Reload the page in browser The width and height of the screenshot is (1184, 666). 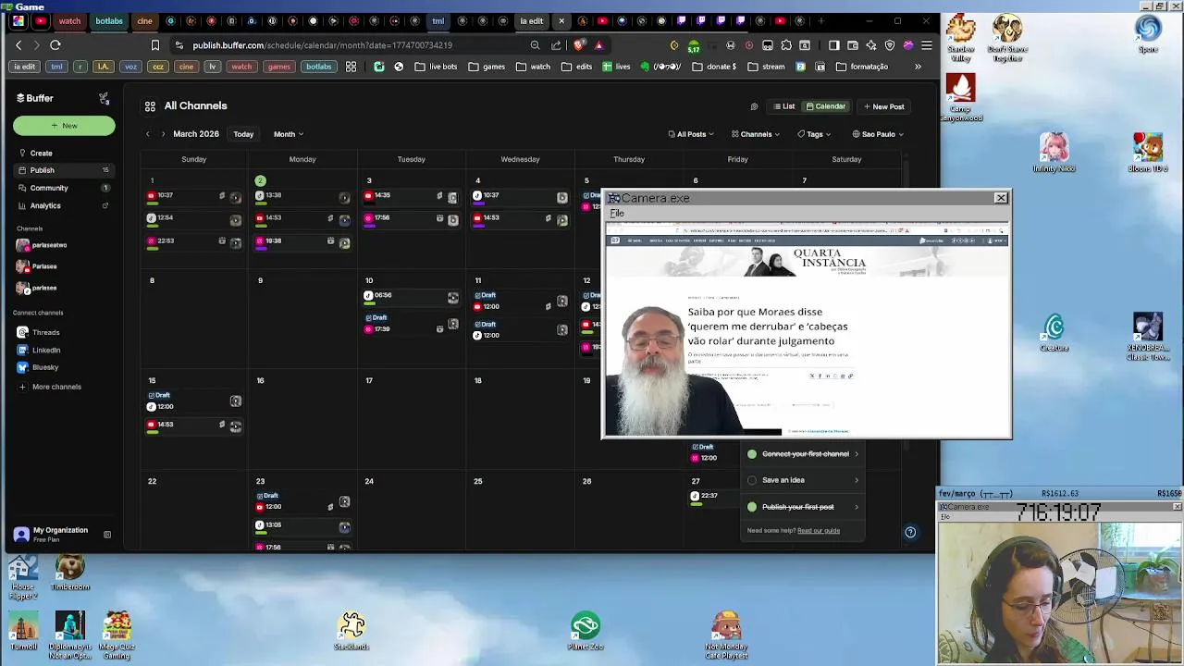[55, 44]
